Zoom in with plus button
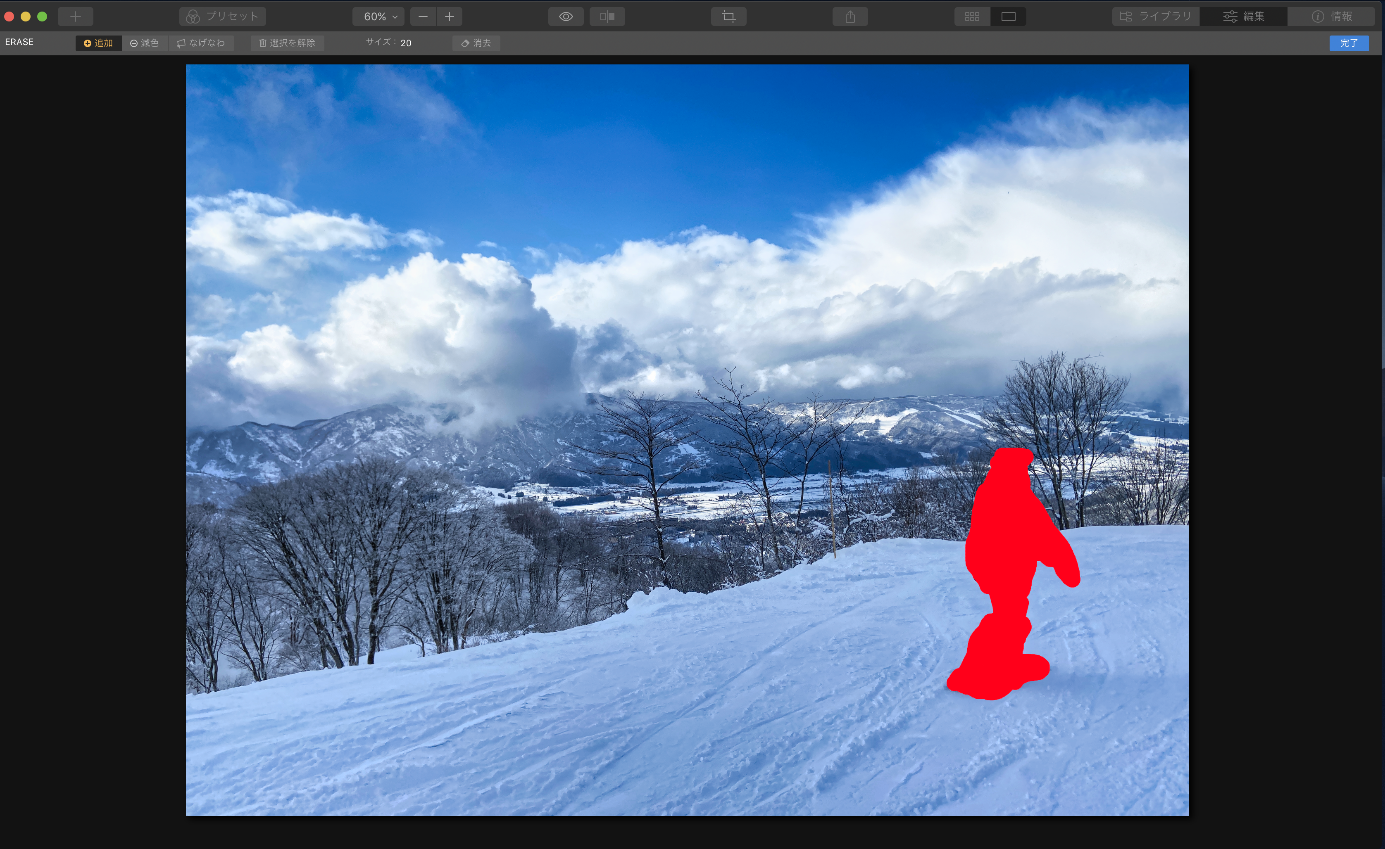 click(x=449, y=17)
